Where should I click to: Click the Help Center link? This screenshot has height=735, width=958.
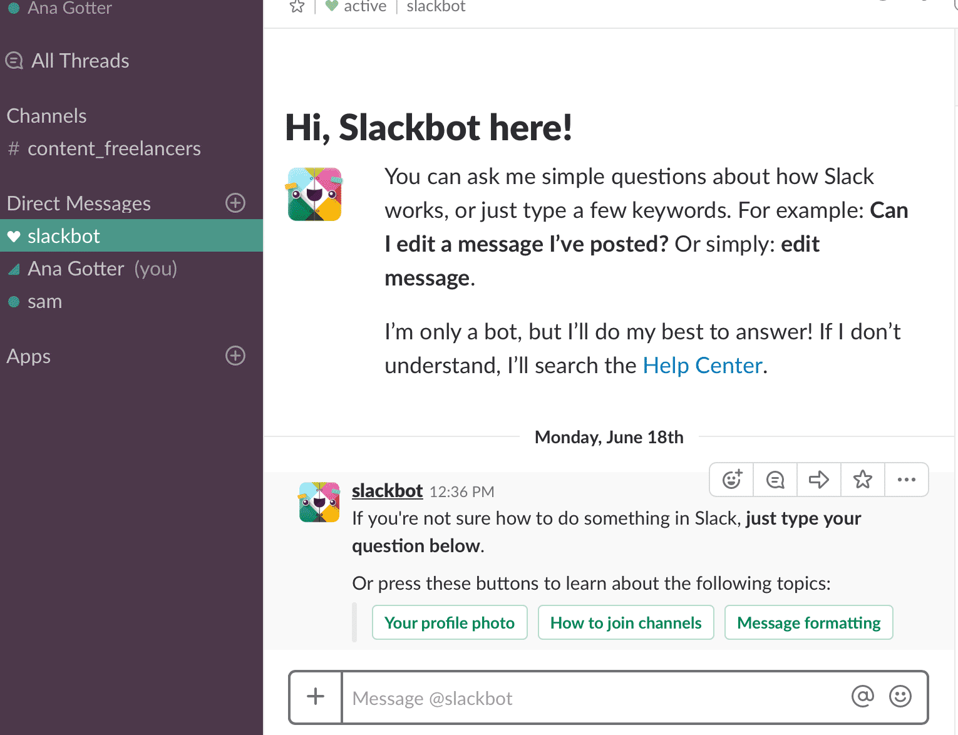pos(703,365)
